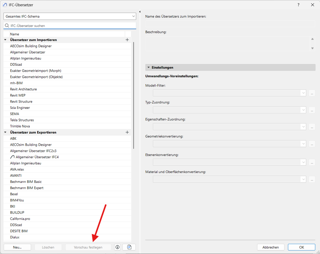The width and height of the screenshot is (320, 254).
Task: Open Ebenenkonvertierung options ellipsis button
Action: (312, 162)
